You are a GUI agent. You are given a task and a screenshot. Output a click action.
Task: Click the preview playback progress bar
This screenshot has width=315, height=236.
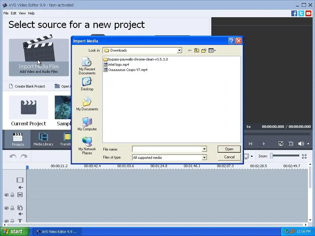tap(277, 134)
